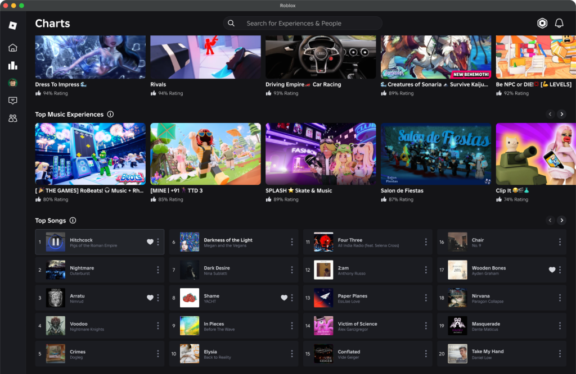Play Arratu album art
The image size is (576, 374).
click(56, 298)
